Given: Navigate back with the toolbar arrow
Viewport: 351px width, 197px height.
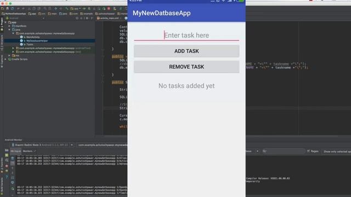Looking at the screenshot, I should coord(56,9).
